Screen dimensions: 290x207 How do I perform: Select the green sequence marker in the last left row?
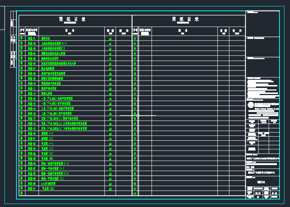pos(22,193)
